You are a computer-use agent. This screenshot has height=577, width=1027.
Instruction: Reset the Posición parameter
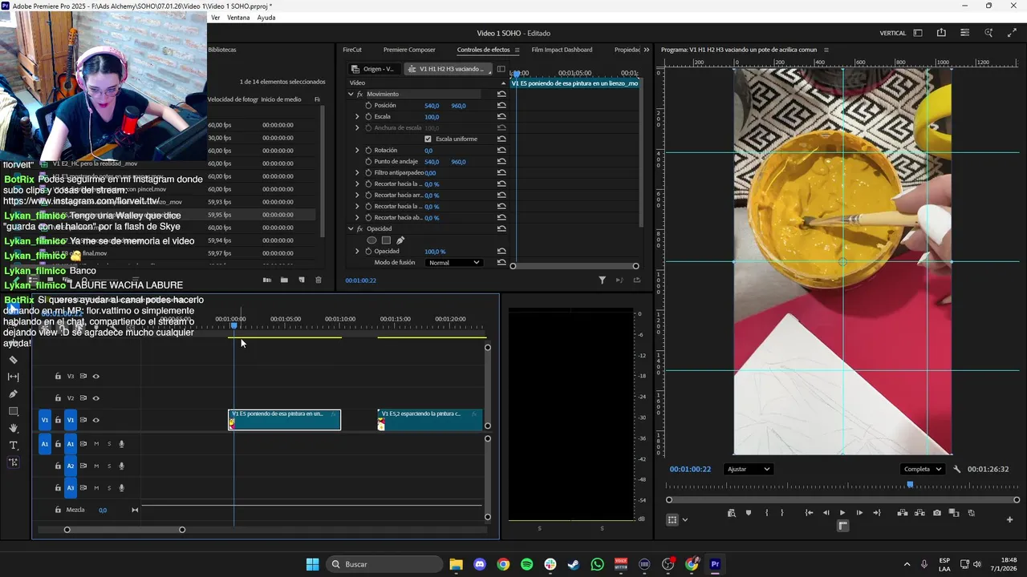501,105
